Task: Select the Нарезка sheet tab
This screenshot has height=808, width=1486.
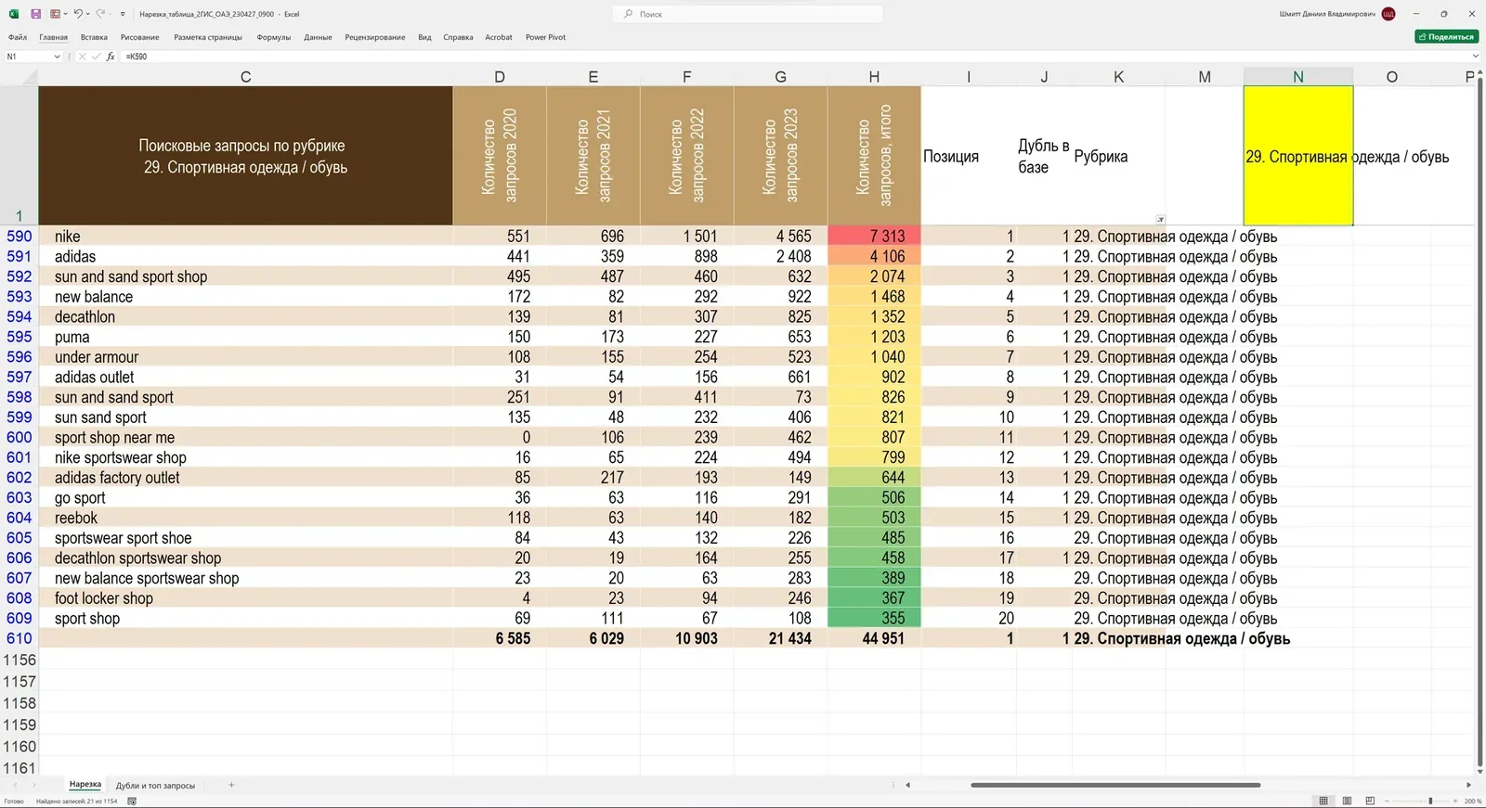Action: tap(85, 785)
